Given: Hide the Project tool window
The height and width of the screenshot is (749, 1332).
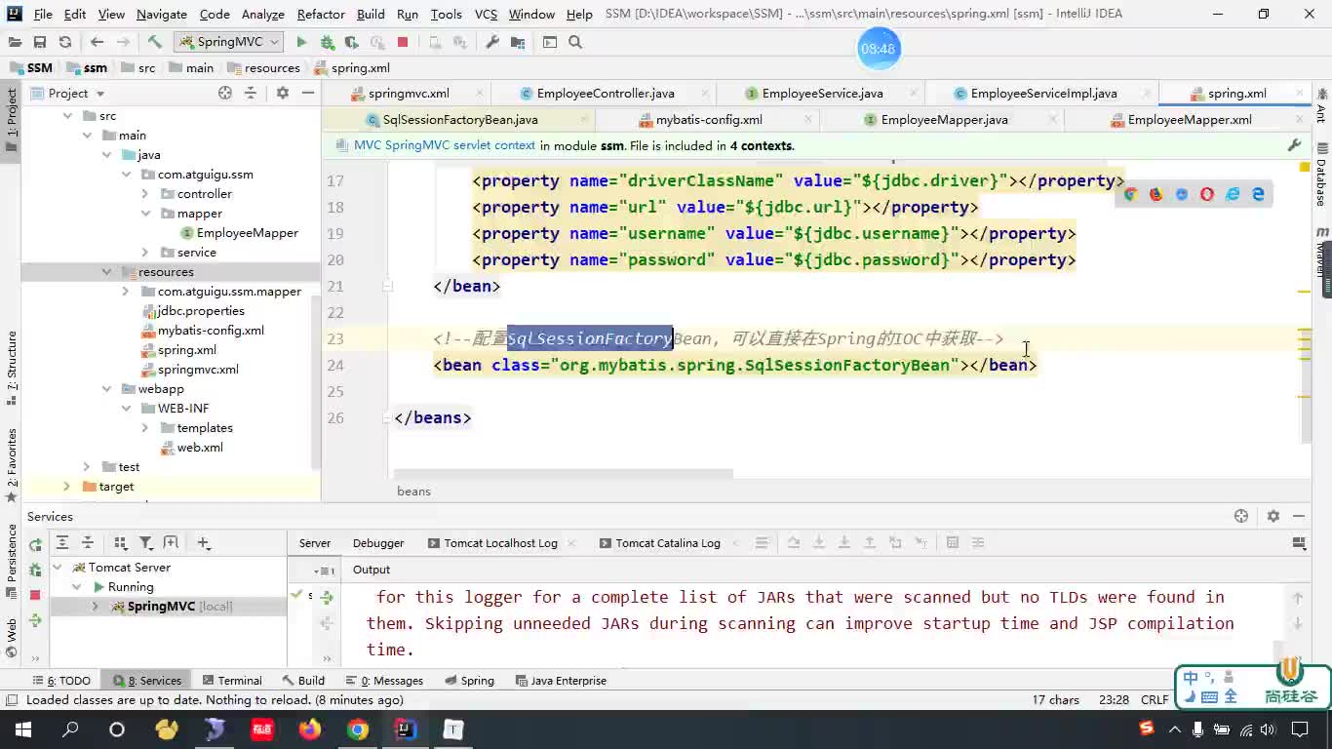Looking at the screenshot, I should 308,93.
